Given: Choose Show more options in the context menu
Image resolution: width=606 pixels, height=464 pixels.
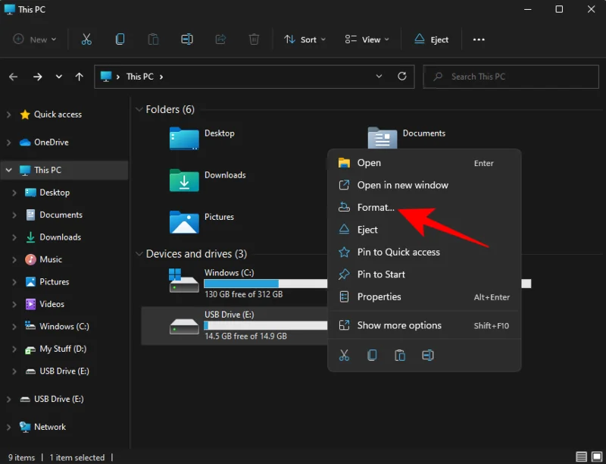Looking at the screenshot, I should [401, 324].
